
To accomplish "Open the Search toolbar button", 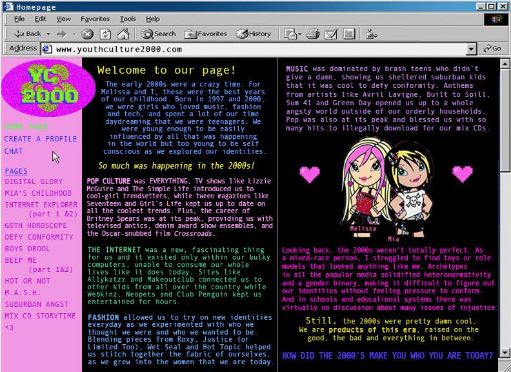I will coord(158,34).
